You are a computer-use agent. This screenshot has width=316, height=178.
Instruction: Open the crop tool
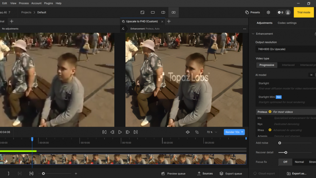pyautogui.click(x=197, y=132)
